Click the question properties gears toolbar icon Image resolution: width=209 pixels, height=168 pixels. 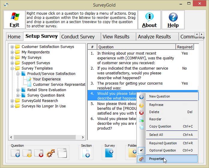[x=50, y=153]
